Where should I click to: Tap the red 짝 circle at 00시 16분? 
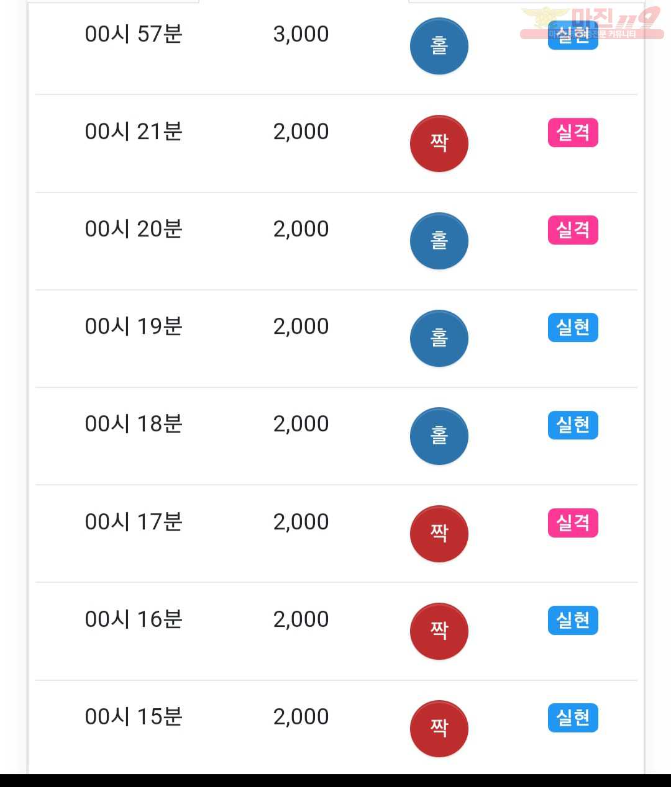pos(439,631)
